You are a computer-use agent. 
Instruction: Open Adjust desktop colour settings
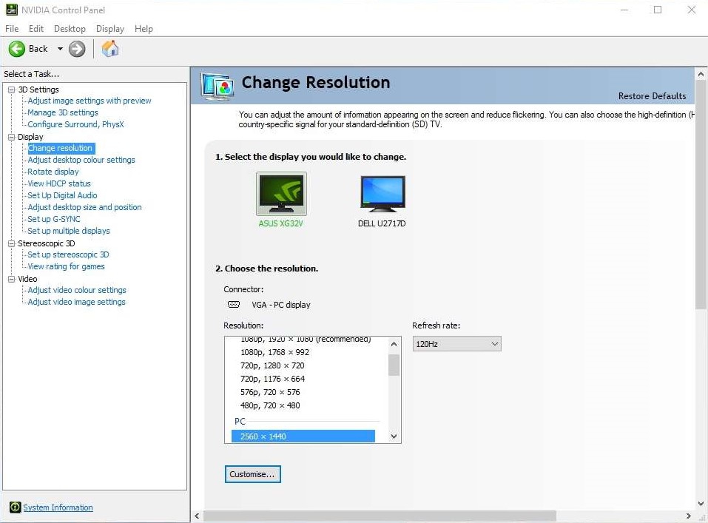pyautogui.click(x=81, y=160)
